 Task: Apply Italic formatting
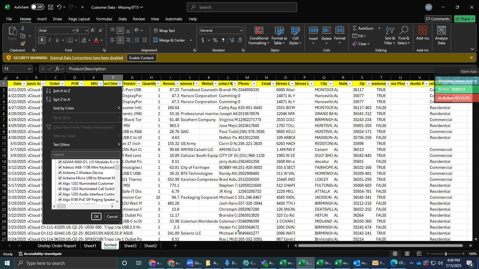(49, 40)
